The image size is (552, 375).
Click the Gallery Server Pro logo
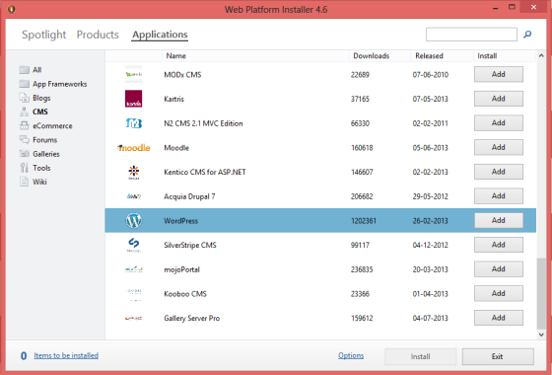point(134,318)
